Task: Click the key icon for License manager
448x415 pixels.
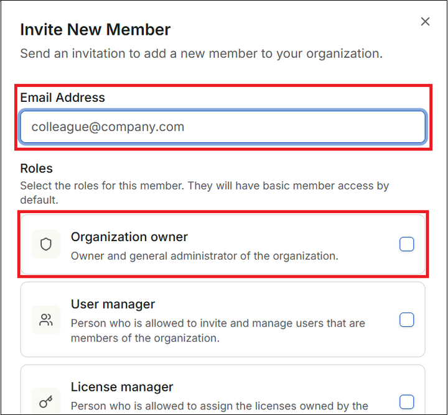Action: pyautogui.click(x=45, y=401)
